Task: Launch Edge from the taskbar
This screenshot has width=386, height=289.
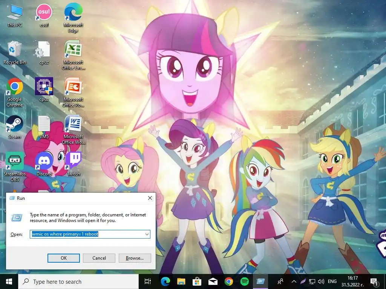Action: point(165,281)
